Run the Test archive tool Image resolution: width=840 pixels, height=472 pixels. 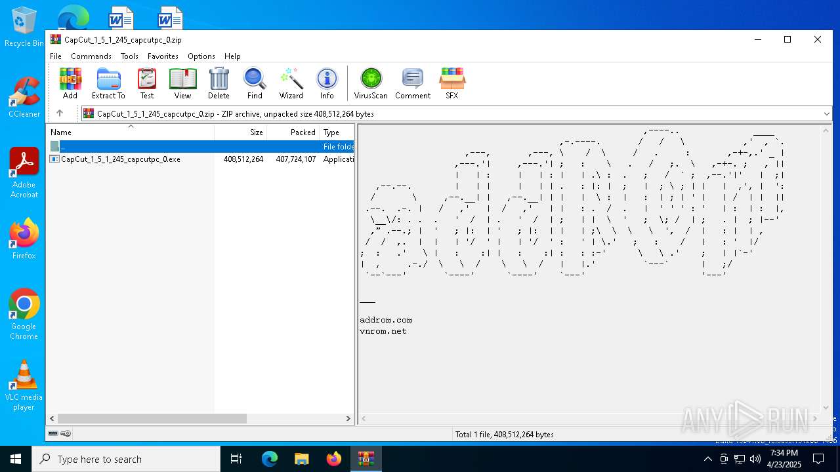pyautogui.click(x=147, y=83)
